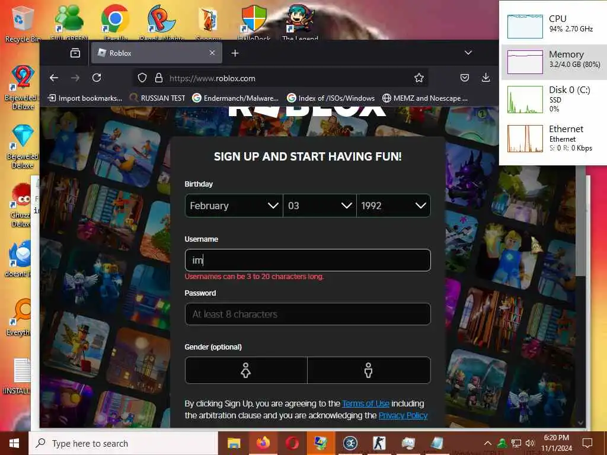
Task: Switch to Firefox in the taskbar
Action: [263, 443]
